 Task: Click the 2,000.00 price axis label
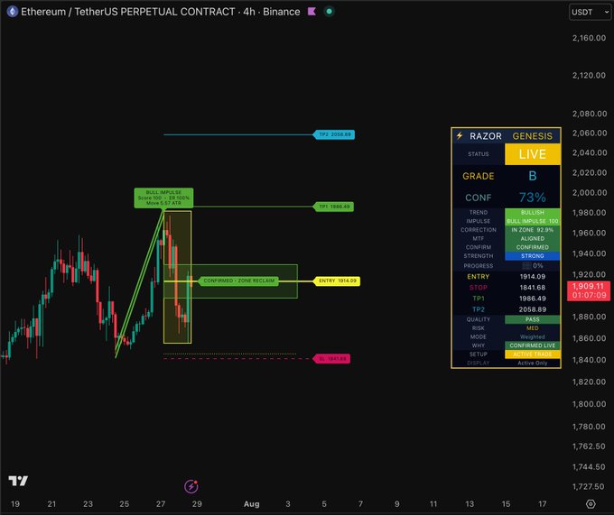point(589,192)
